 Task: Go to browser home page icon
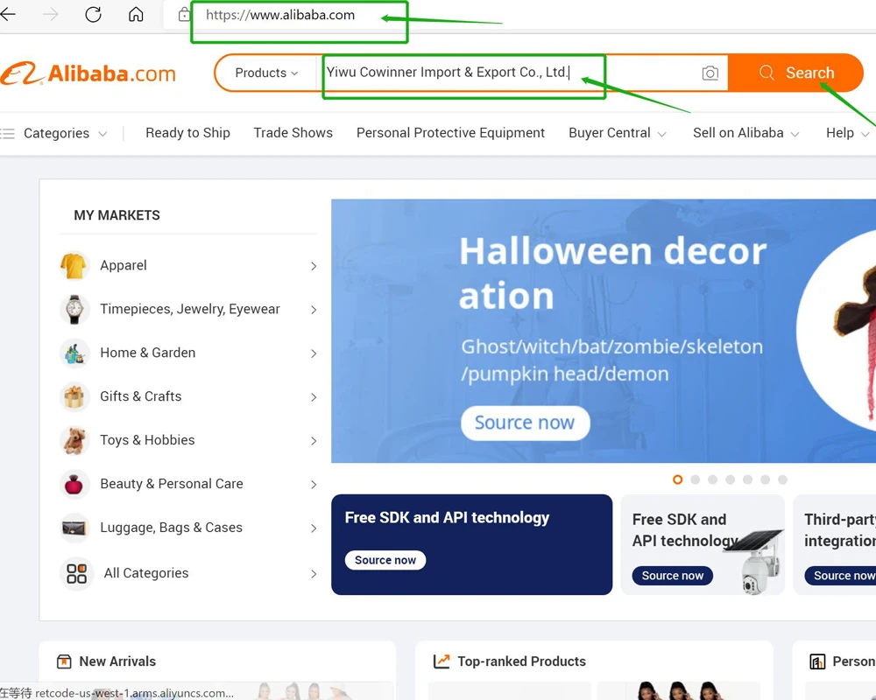click(136, 14)
